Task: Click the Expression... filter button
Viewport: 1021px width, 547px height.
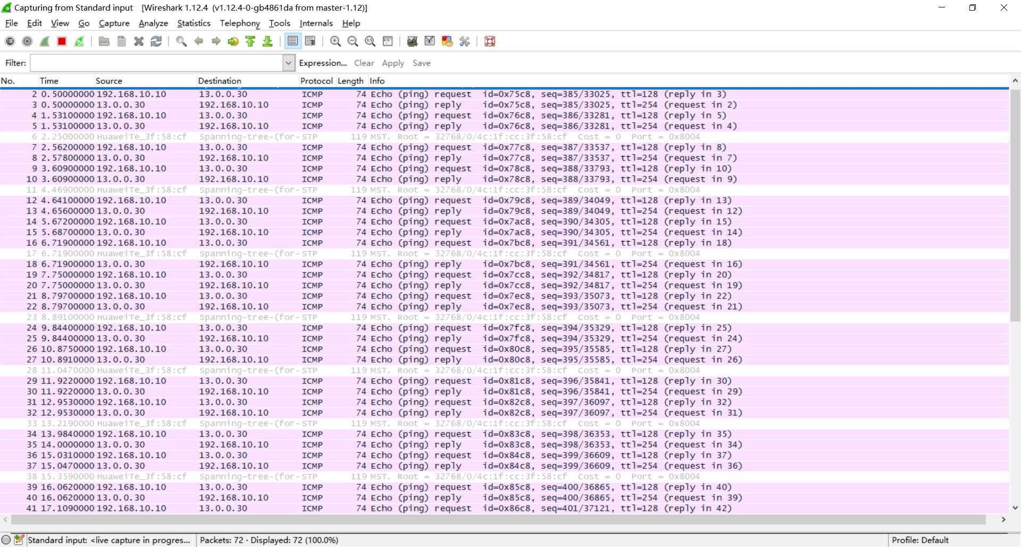Action: click(x=323, y=63)
